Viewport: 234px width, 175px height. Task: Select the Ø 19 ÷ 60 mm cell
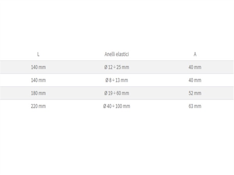coord(117,93)
